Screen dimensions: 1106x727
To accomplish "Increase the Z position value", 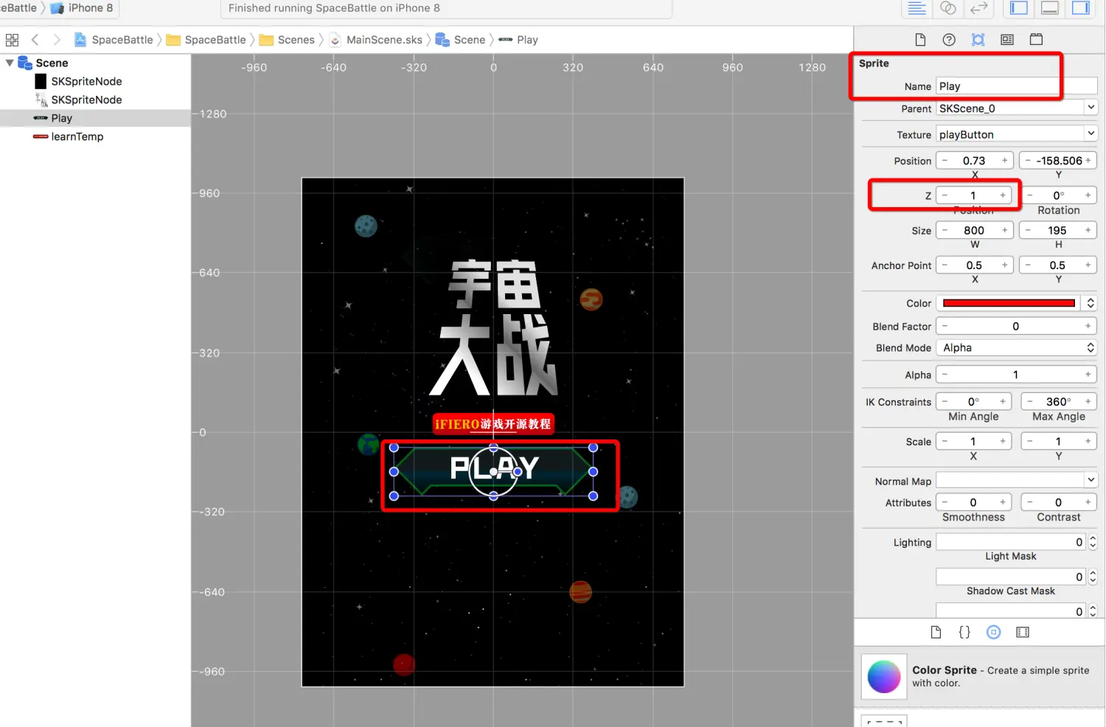I will pyautogui.click(x=1003, y=195).
